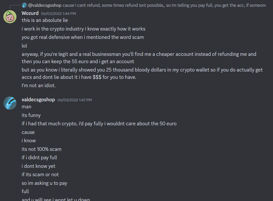Open valdecsgoshop's blue knife avatar
This screenshot has width=273, height=201.
coord(10,103)
